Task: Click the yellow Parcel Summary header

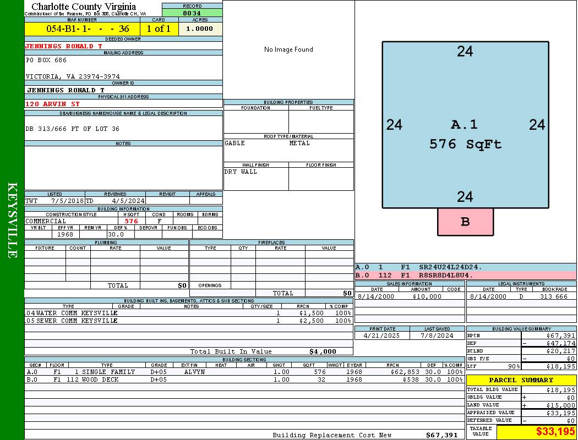Action: coord(521,380)
